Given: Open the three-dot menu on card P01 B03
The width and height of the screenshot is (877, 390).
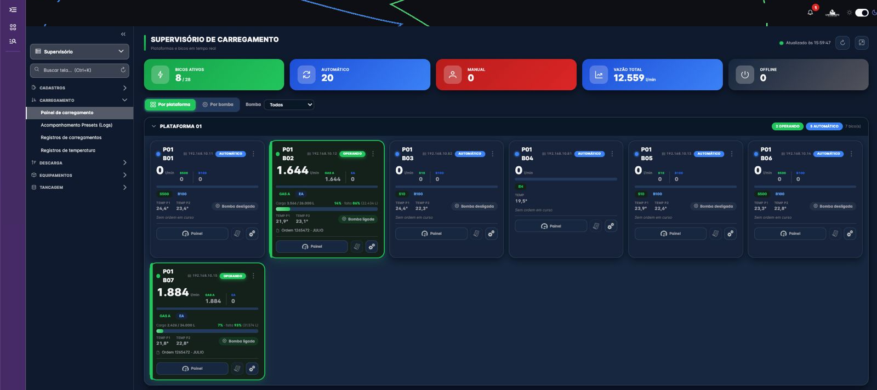Looking at the screenshot, I should click(492, 154).
